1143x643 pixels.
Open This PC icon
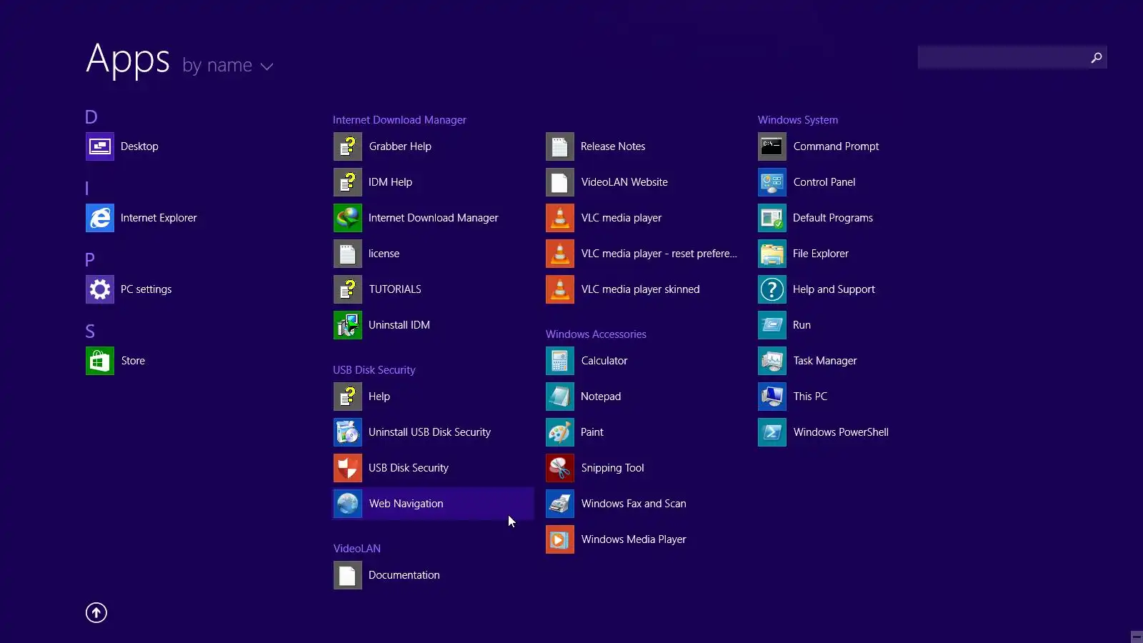(x=772, y=397)
